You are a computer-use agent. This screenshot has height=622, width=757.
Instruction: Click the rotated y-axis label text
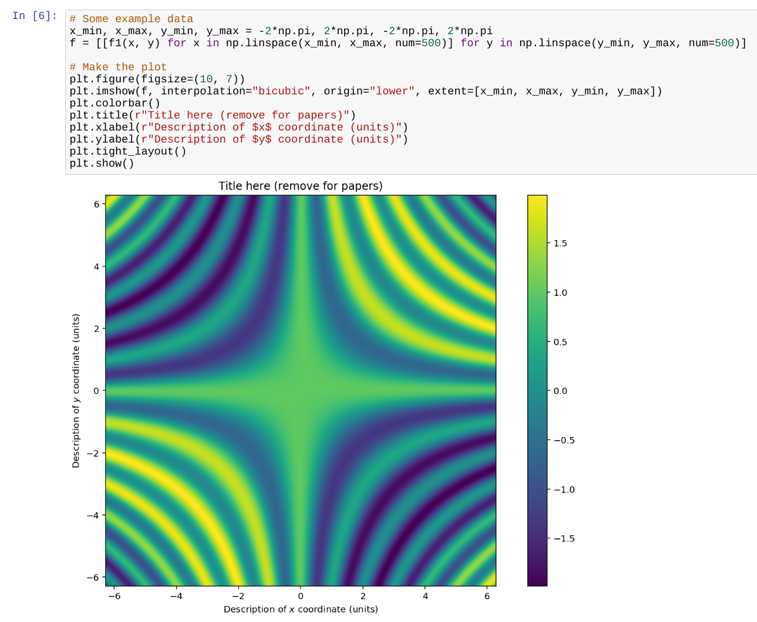76,390
